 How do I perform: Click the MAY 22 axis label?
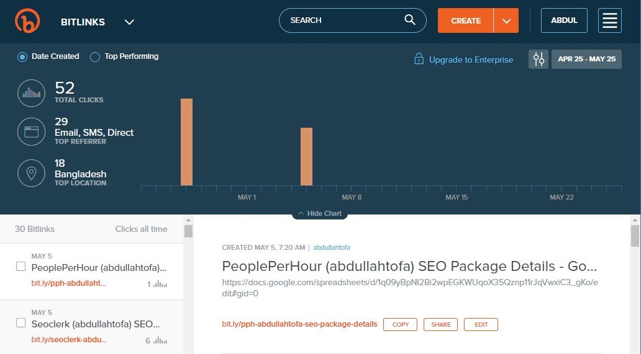click(561, 197)
